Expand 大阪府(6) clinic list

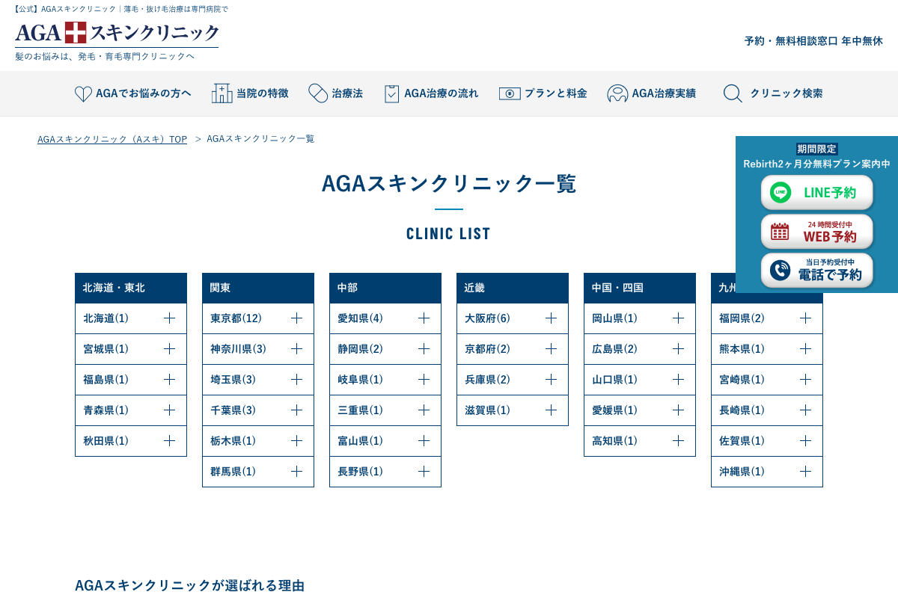click(513, 318)
